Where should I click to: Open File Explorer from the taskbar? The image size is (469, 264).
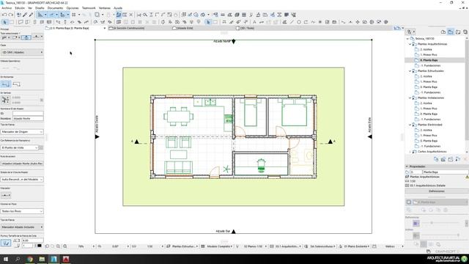pyautogui.click(x=42, y=259)
